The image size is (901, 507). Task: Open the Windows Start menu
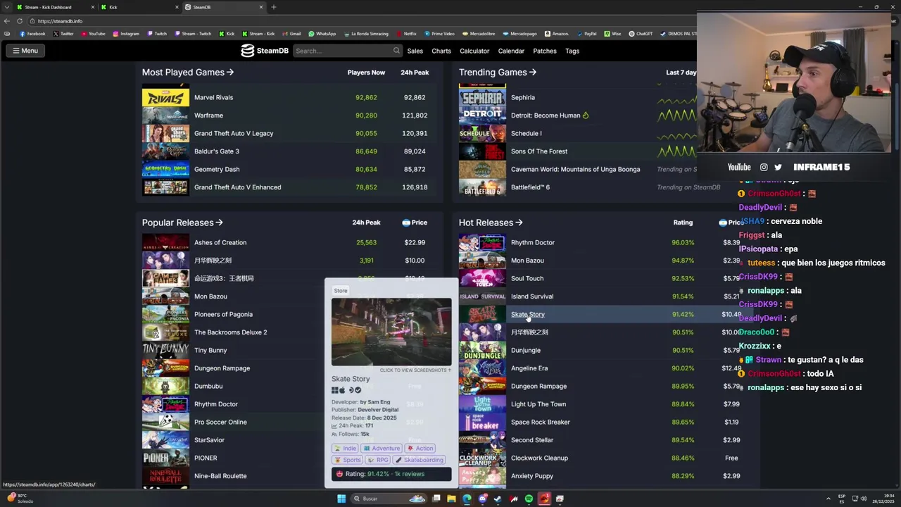click(x=341, y=499)
